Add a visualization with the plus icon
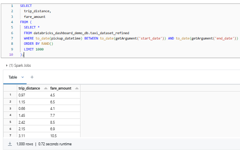The image size is (240, 151). tap(32, 77)
